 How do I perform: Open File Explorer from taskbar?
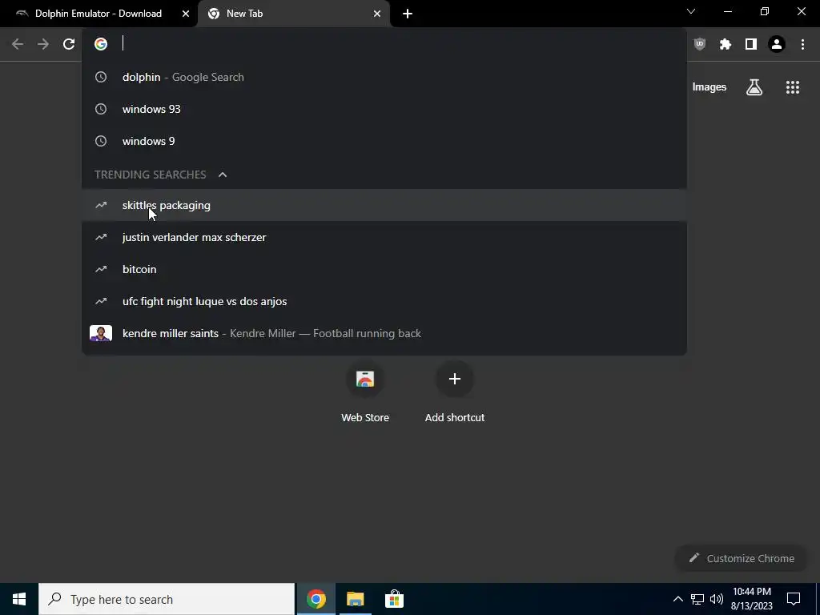coord(355,599)
